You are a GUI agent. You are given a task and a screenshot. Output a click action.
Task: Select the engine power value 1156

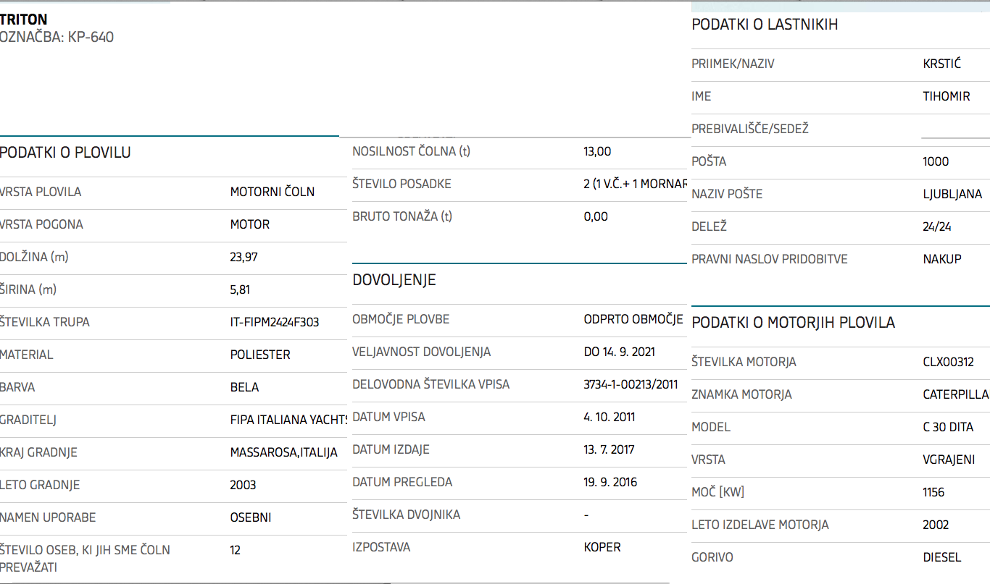pos(934,492)
